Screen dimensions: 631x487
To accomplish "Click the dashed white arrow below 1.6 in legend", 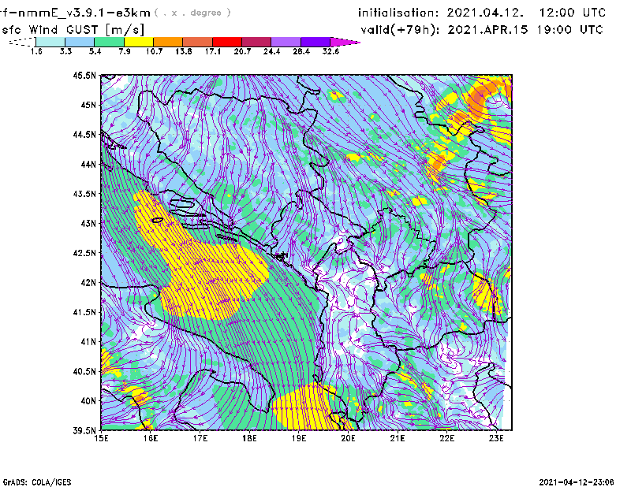I will pos(22,42).
